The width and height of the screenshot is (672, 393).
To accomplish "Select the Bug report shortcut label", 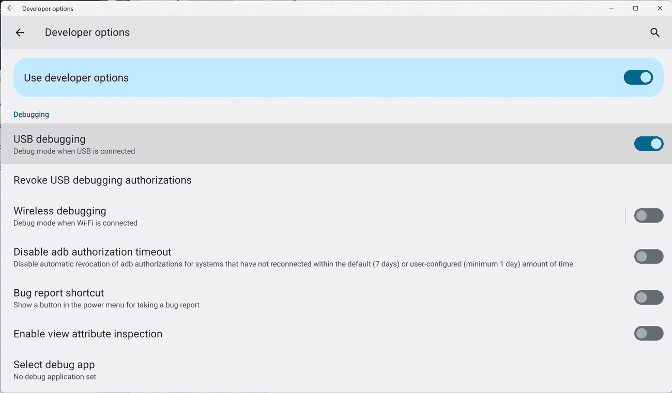I will point(59,293).
